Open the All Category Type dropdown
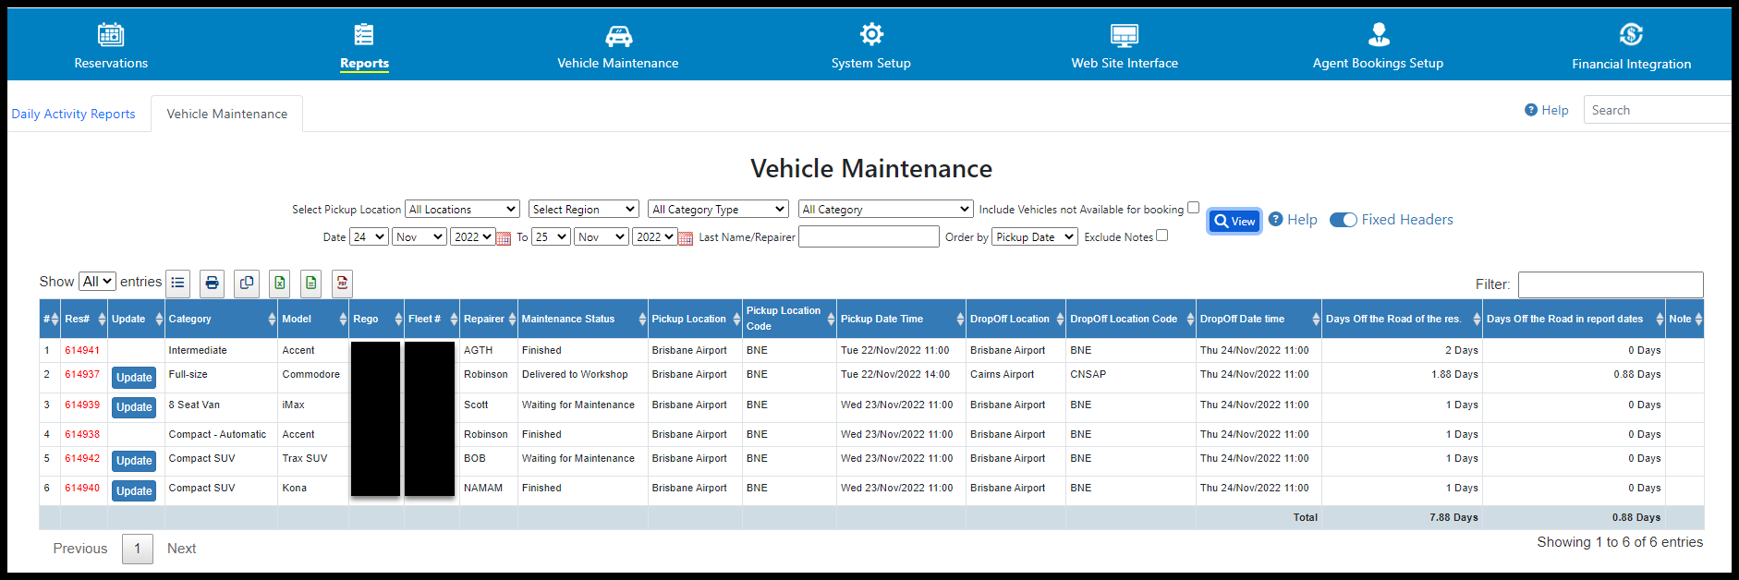Viewport: 1739px width, 580px height. pos(719,210)
